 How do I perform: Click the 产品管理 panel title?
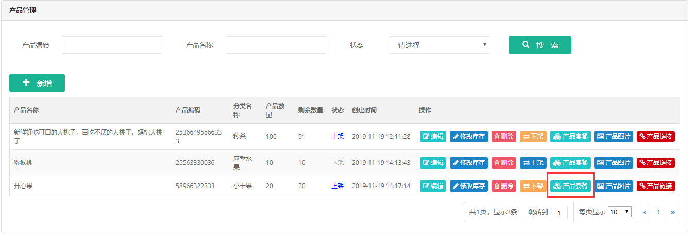23,10
